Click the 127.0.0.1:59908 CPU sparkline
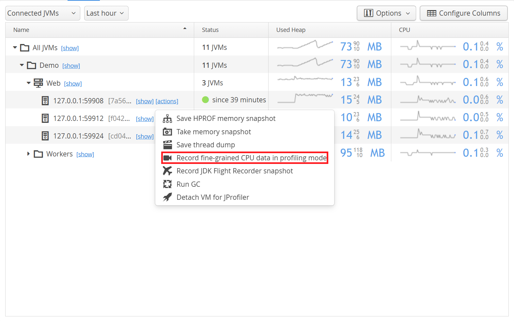 [428, 100]
